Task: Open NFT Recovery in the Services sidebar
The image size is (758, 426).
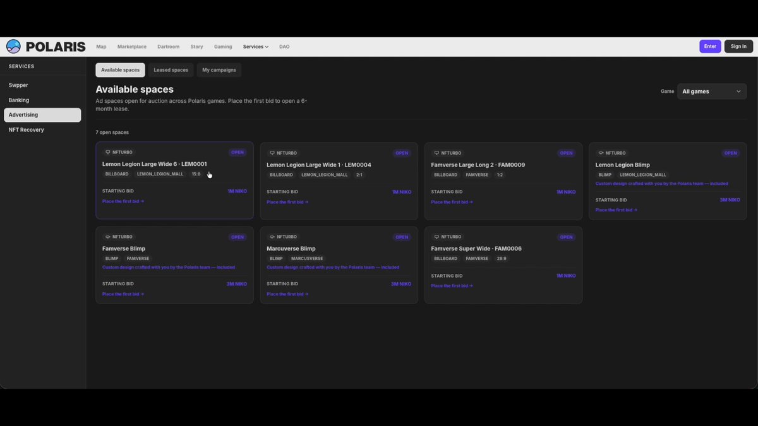Action: 42,129
